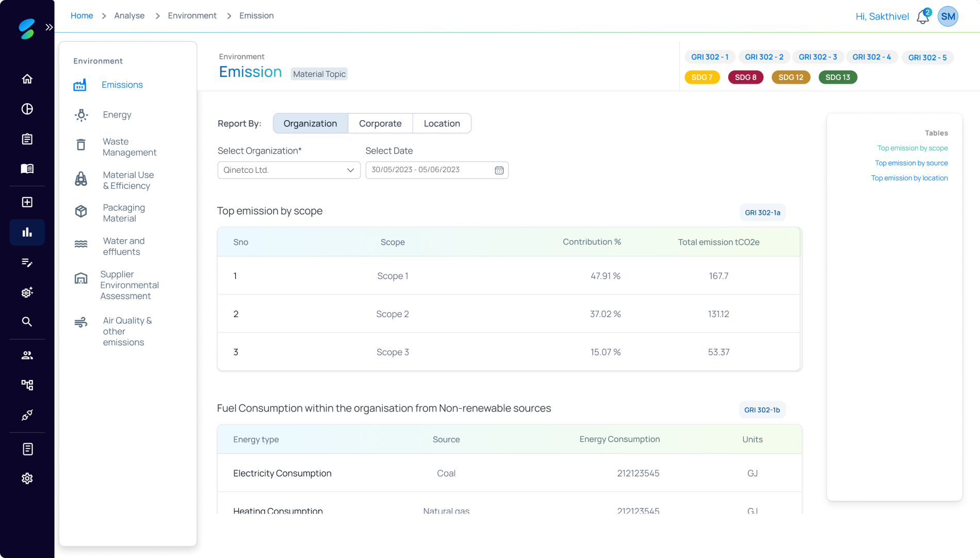The image size is (980, 558).
Task: Click the home icon in left sidebar
Action: [27, 79]
